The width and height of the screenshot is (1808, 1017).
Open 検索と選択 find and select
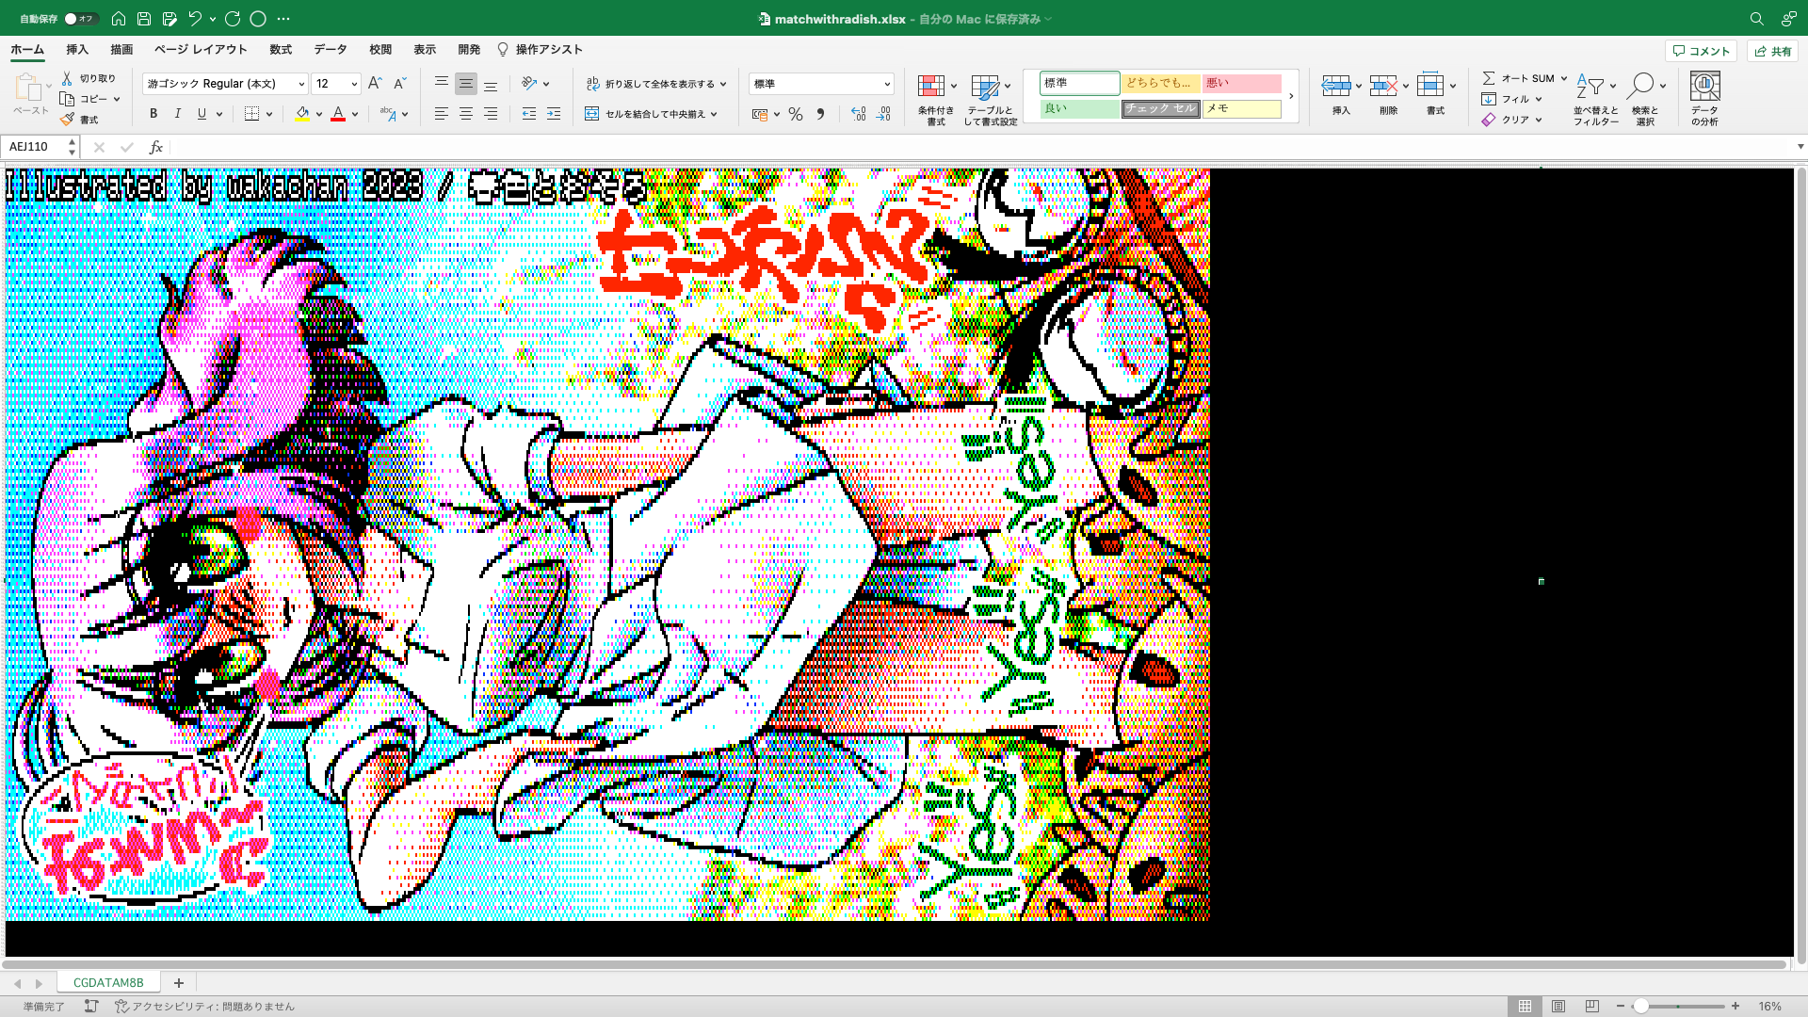point(1645,100)
